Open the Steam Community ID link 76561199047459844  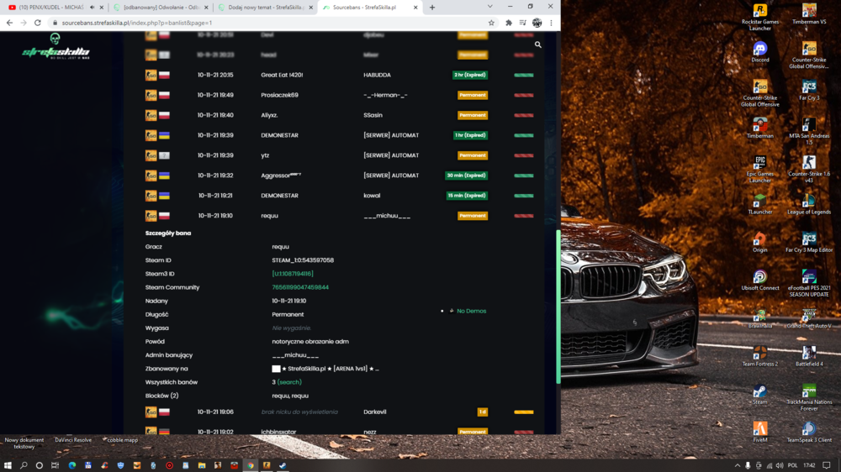click(300, 288)
